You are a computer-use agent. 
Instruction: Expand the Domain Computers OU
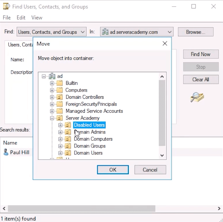pos(60,139)
